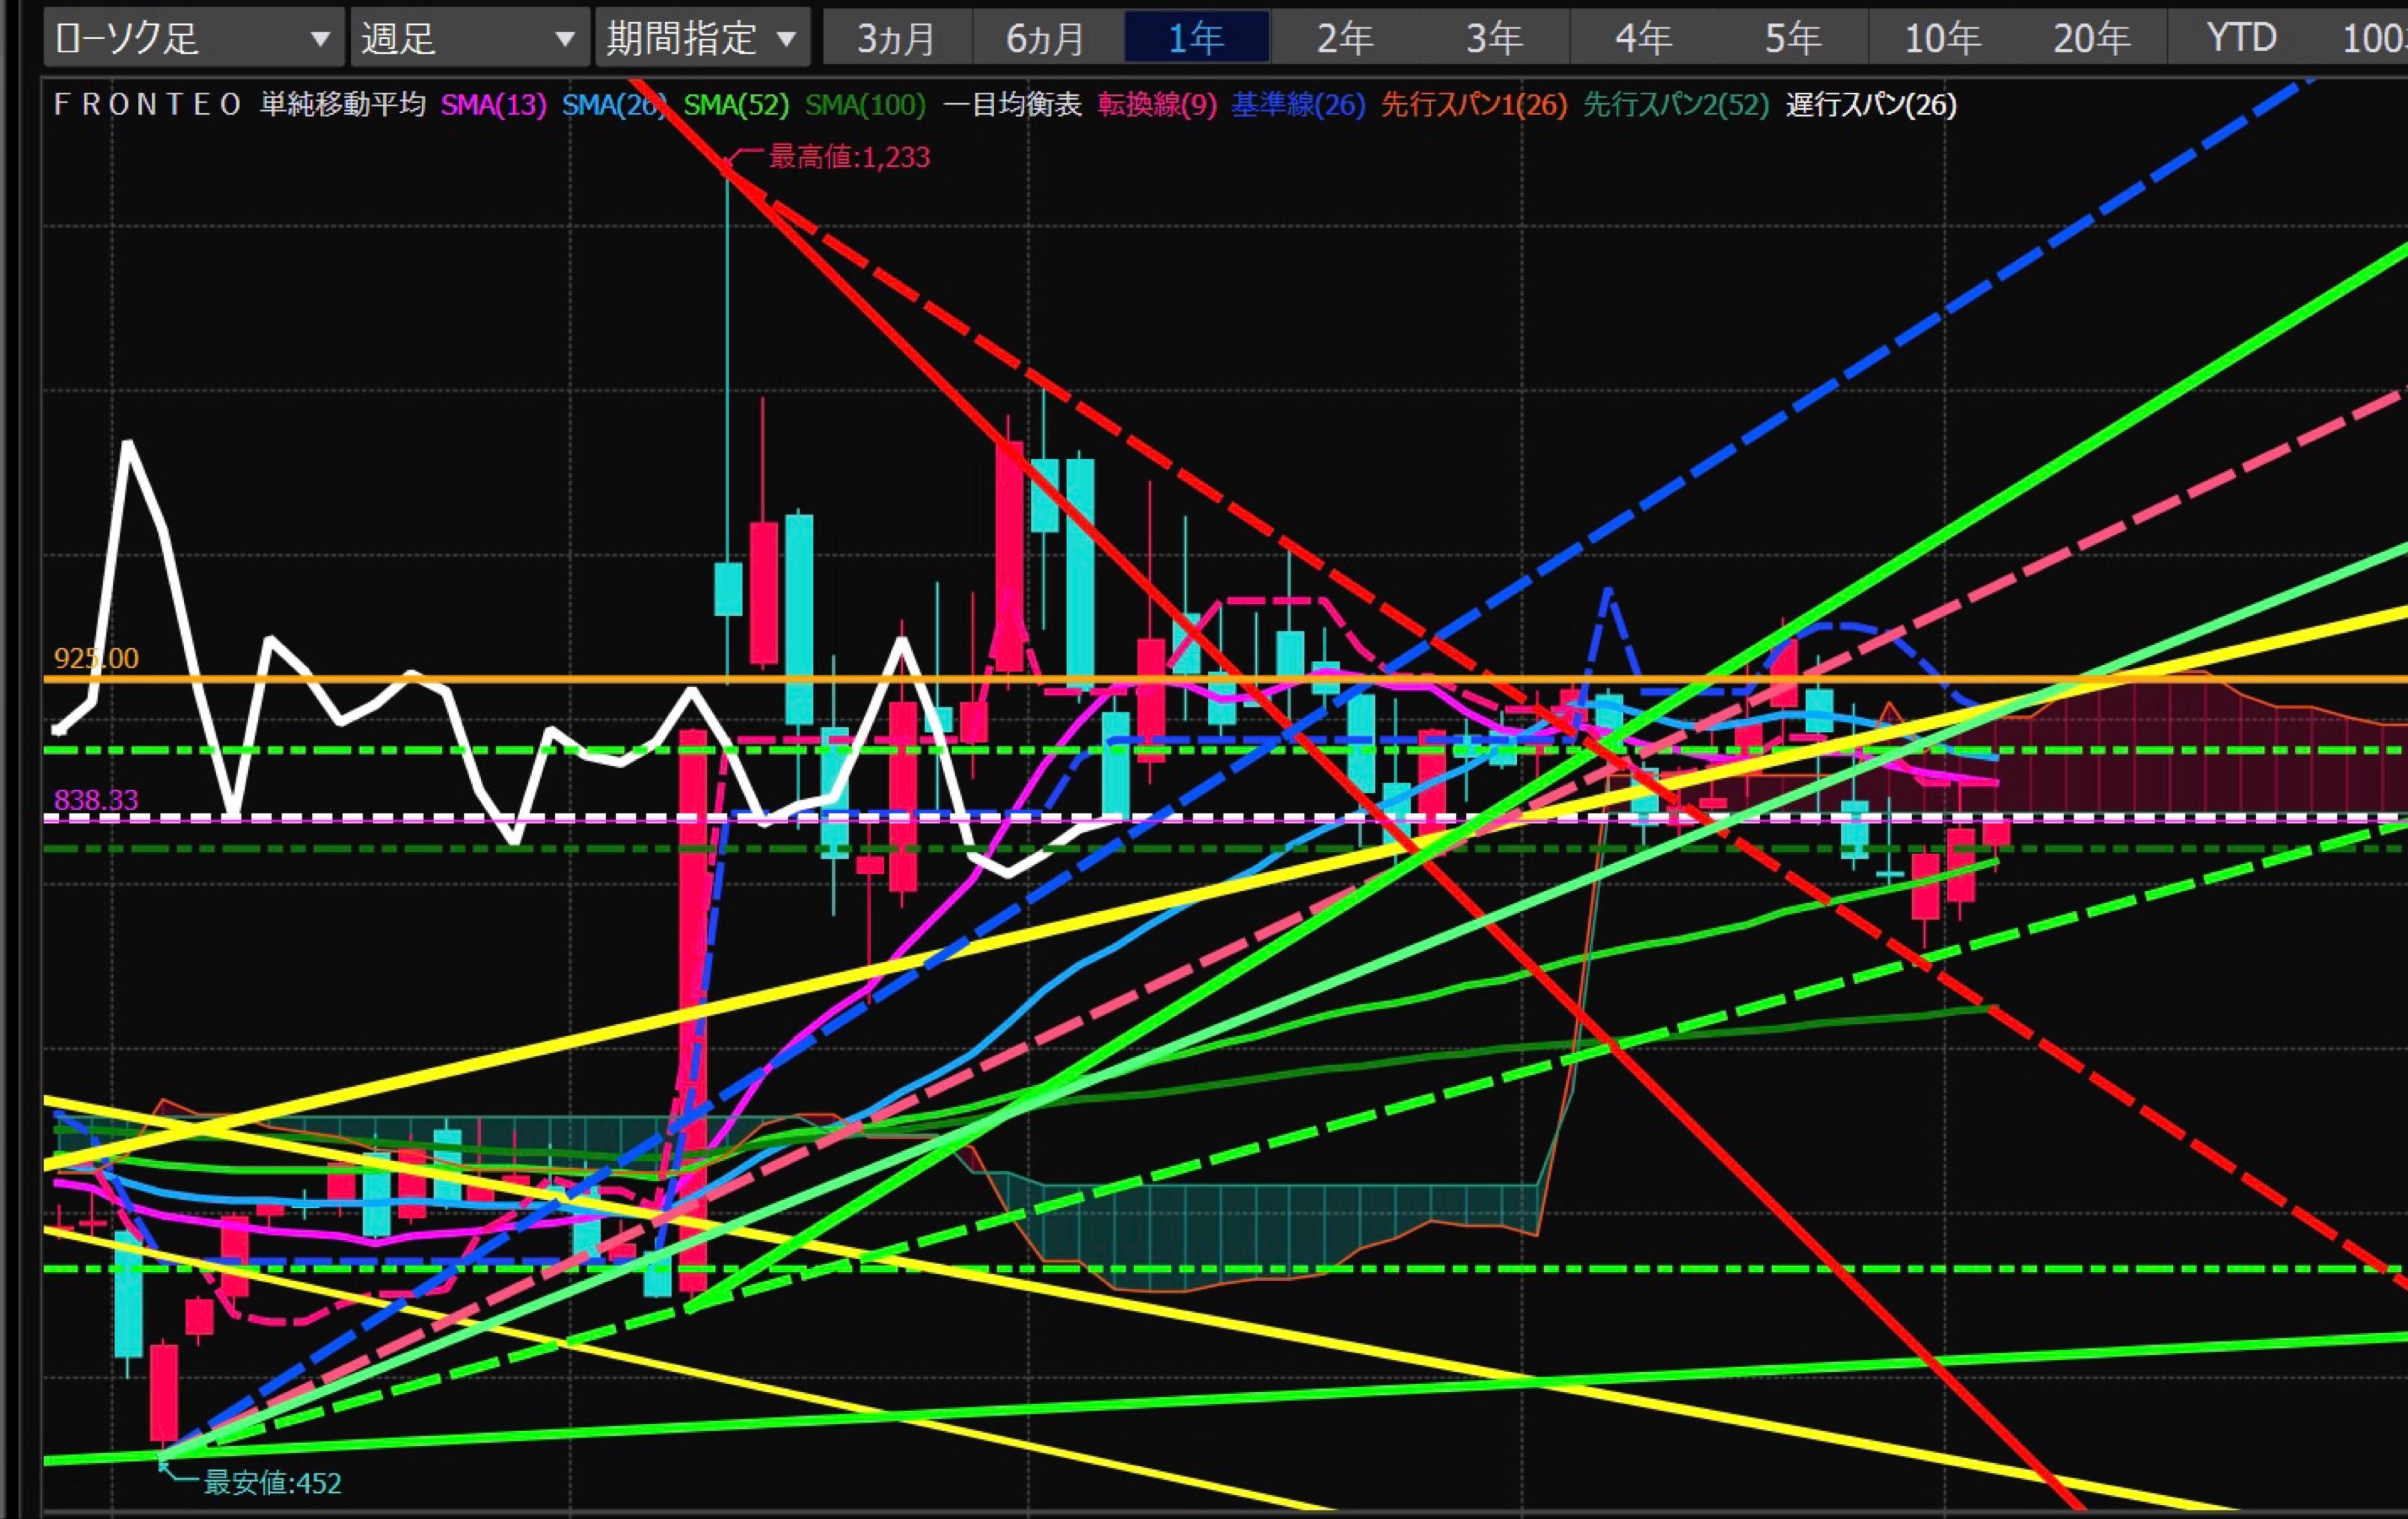This screenshot has width=2408, height=1519.
Task: Switch to the 3年 range
Action: click(x=1494, y=38)
